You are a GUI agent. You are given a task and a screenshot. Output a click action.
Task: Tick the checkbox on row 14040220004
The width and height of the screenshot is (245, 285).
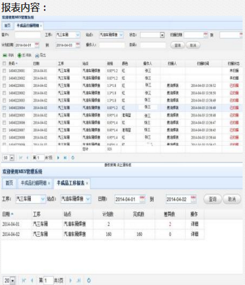(4, 108)
